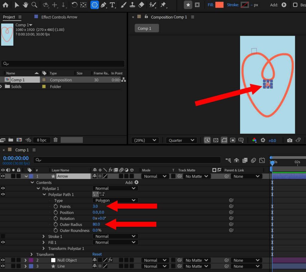Screen dimensions: 306x272
Task: Take a snapshot with the camera icon
Action: pyautogui.click(x=290, y=140)
